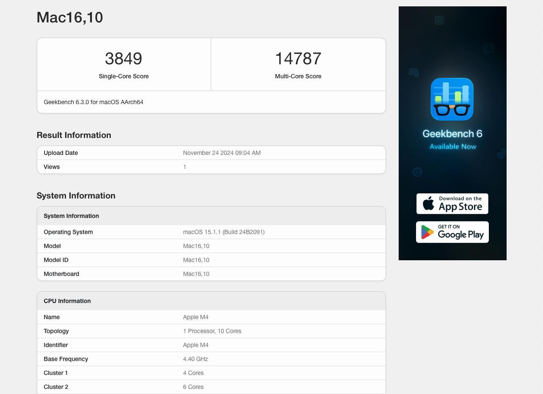Select the Mac16,10 value in Motherboard row

[x=196, y=274]
